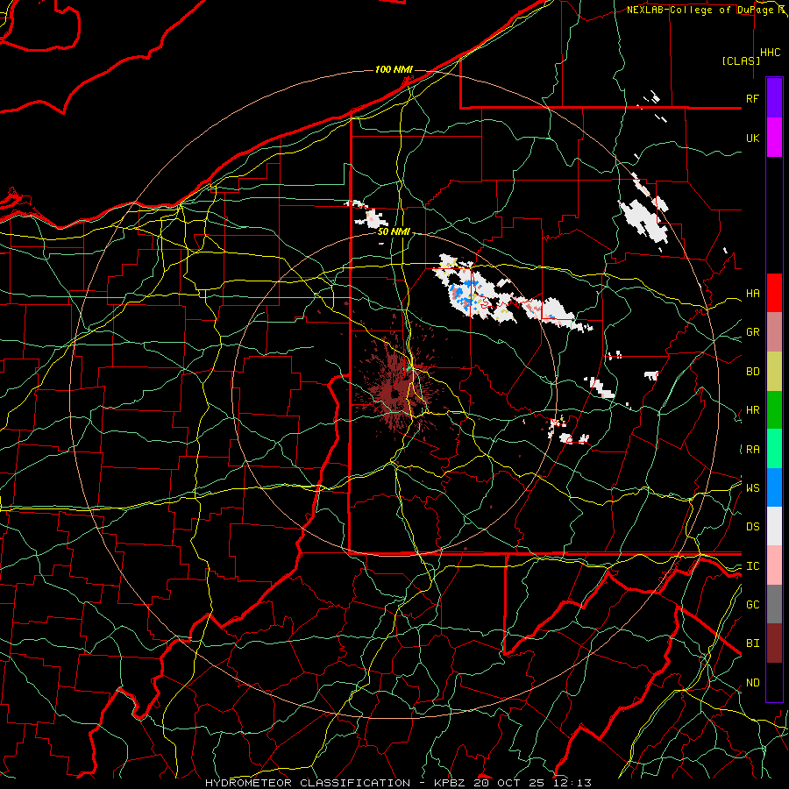Viewport: 789px width, 789px height.
Task: Click the dark radar site center spot
Action: pos(395,393)
